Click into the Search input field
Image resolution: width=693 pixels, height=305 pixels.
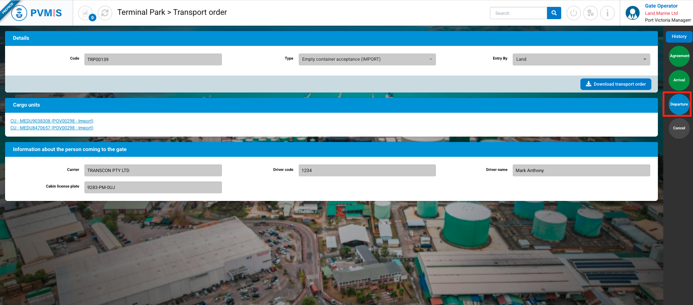[x=518, y=13]
